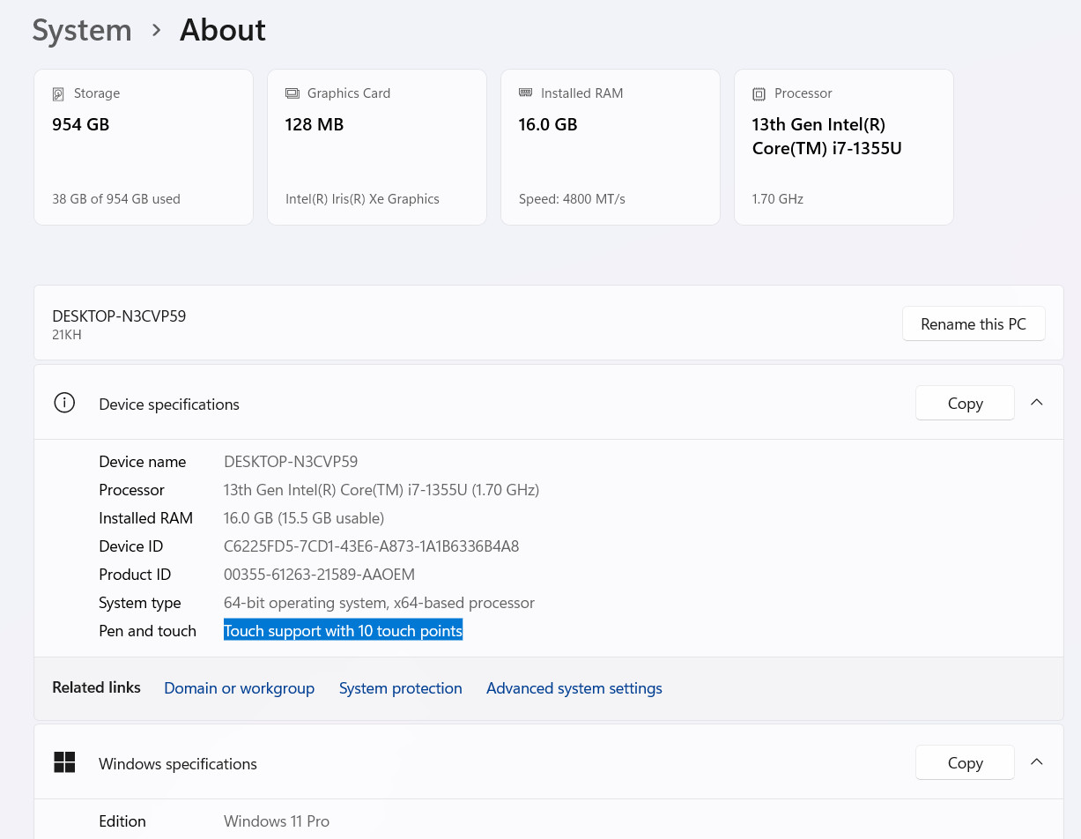Click the Device specifications info icon
This screenshot has width=1081, height=839.
[64, 403]
